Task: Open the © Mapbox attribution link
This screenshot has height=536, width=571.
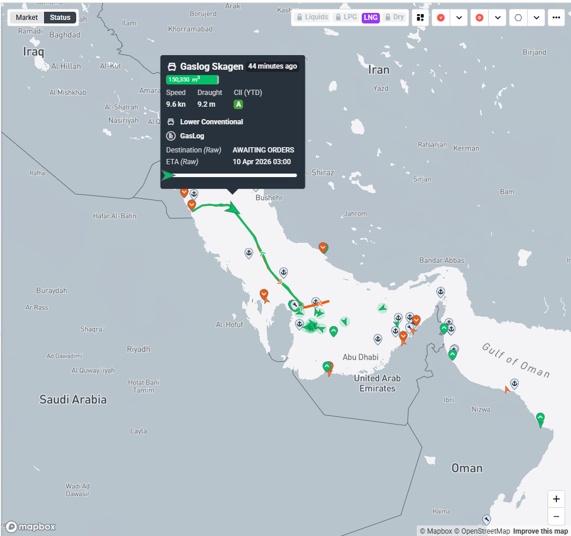Action: point(436,531)
